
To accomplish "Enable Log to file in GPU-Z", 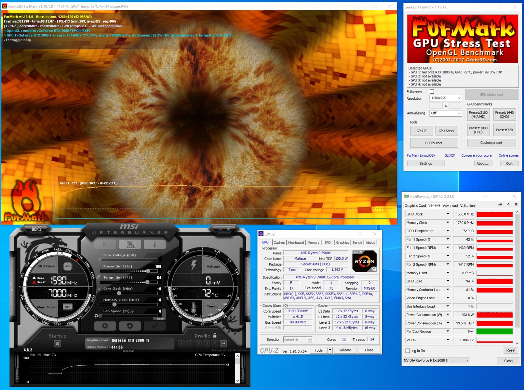I will (x=408, y=351).
